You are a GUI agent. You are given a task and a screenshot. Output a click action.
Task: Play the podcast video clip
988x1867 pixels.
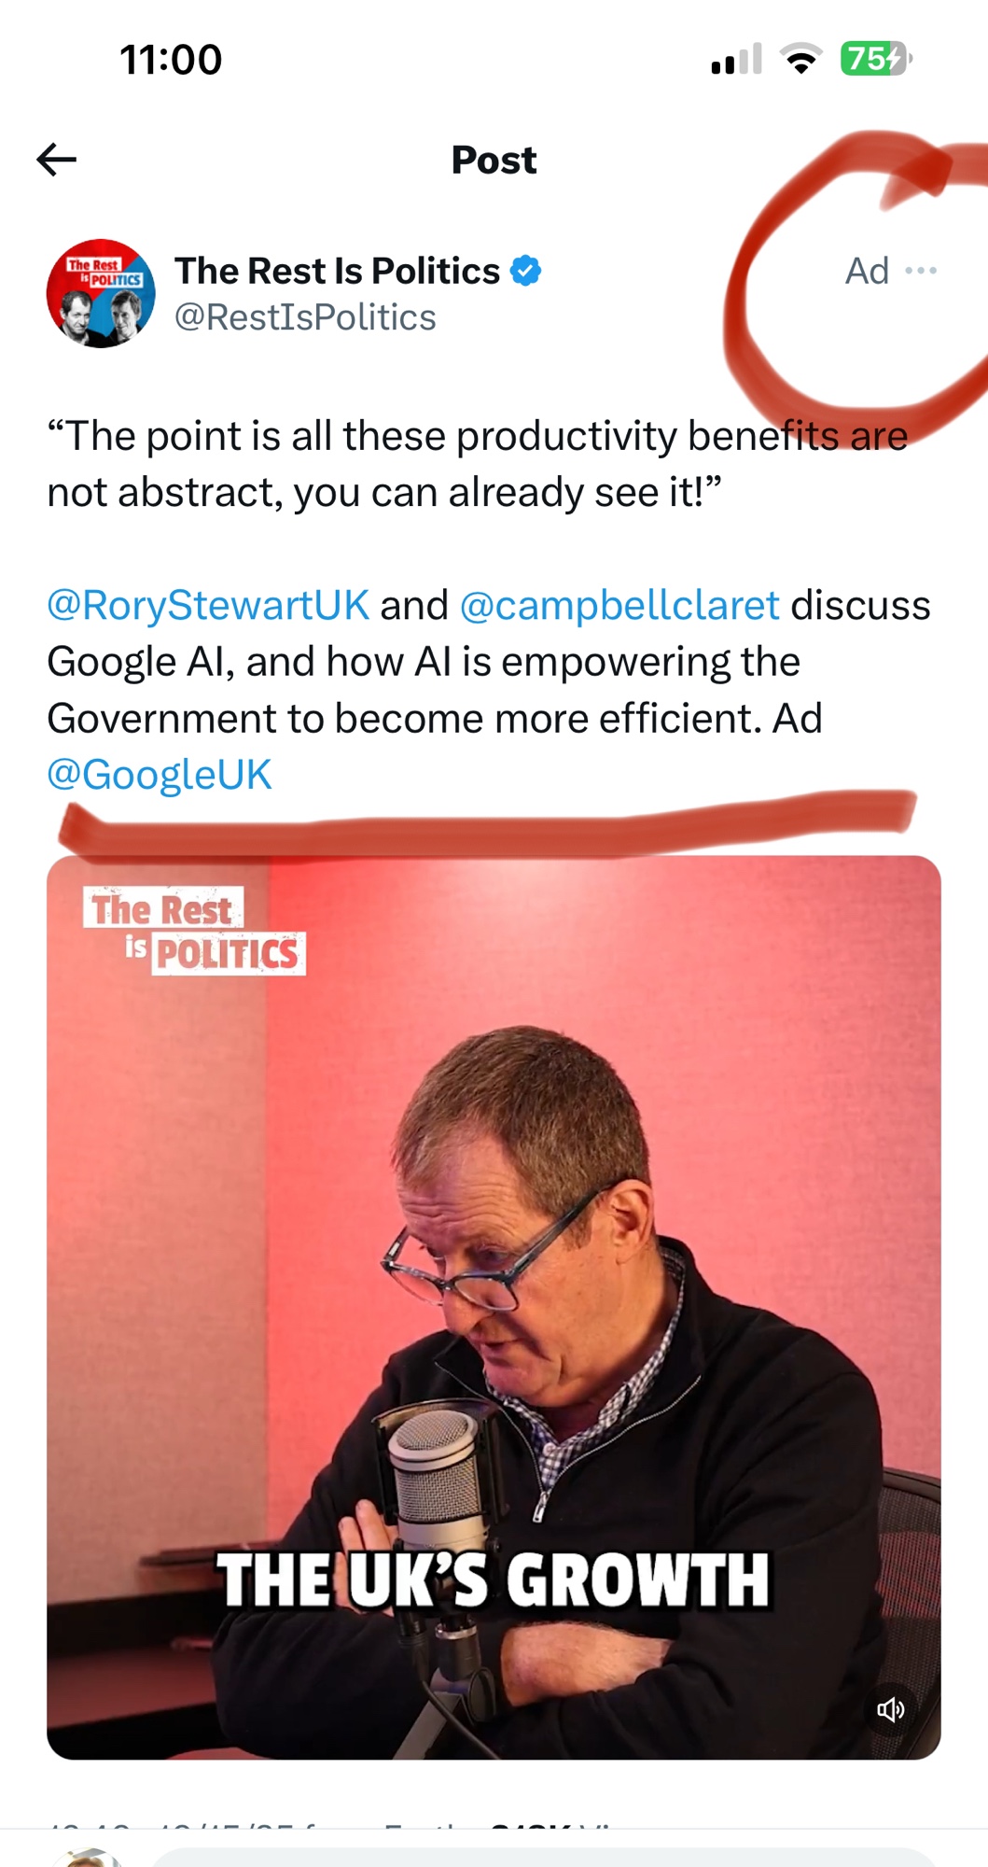(x=494, y=1307)
